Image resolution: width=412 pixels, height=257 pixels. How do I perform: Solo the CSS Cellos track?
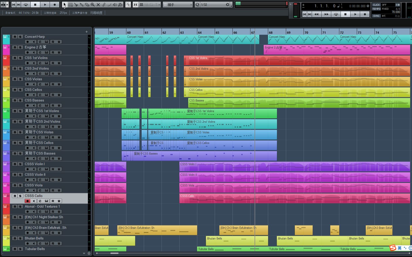pyautogui.click(x=20, y=90)
